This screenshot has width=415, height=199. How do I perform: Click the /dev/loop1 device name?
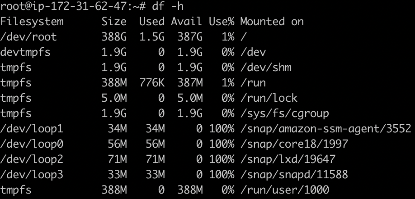point(32,129)
